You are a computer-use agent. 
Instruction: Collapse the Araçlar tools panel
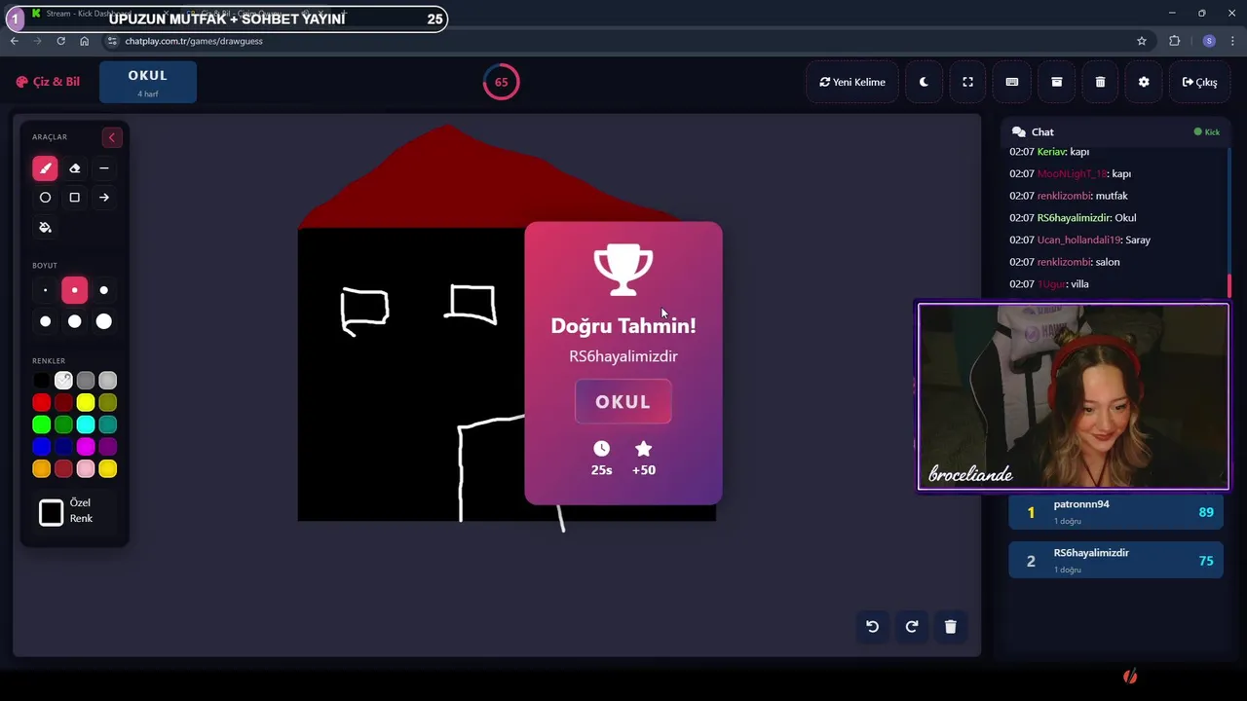pyautogui.click(x=111, y=137)
